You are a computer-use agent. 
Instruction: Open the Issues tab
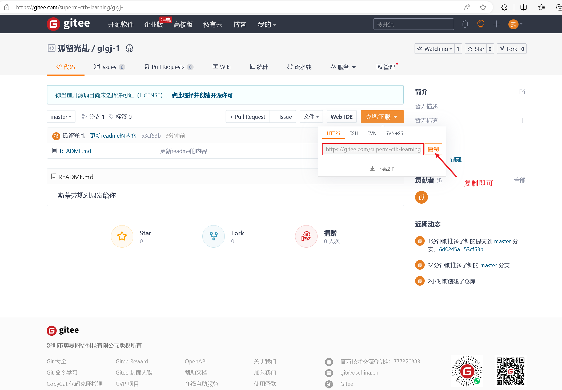[110, 67]
